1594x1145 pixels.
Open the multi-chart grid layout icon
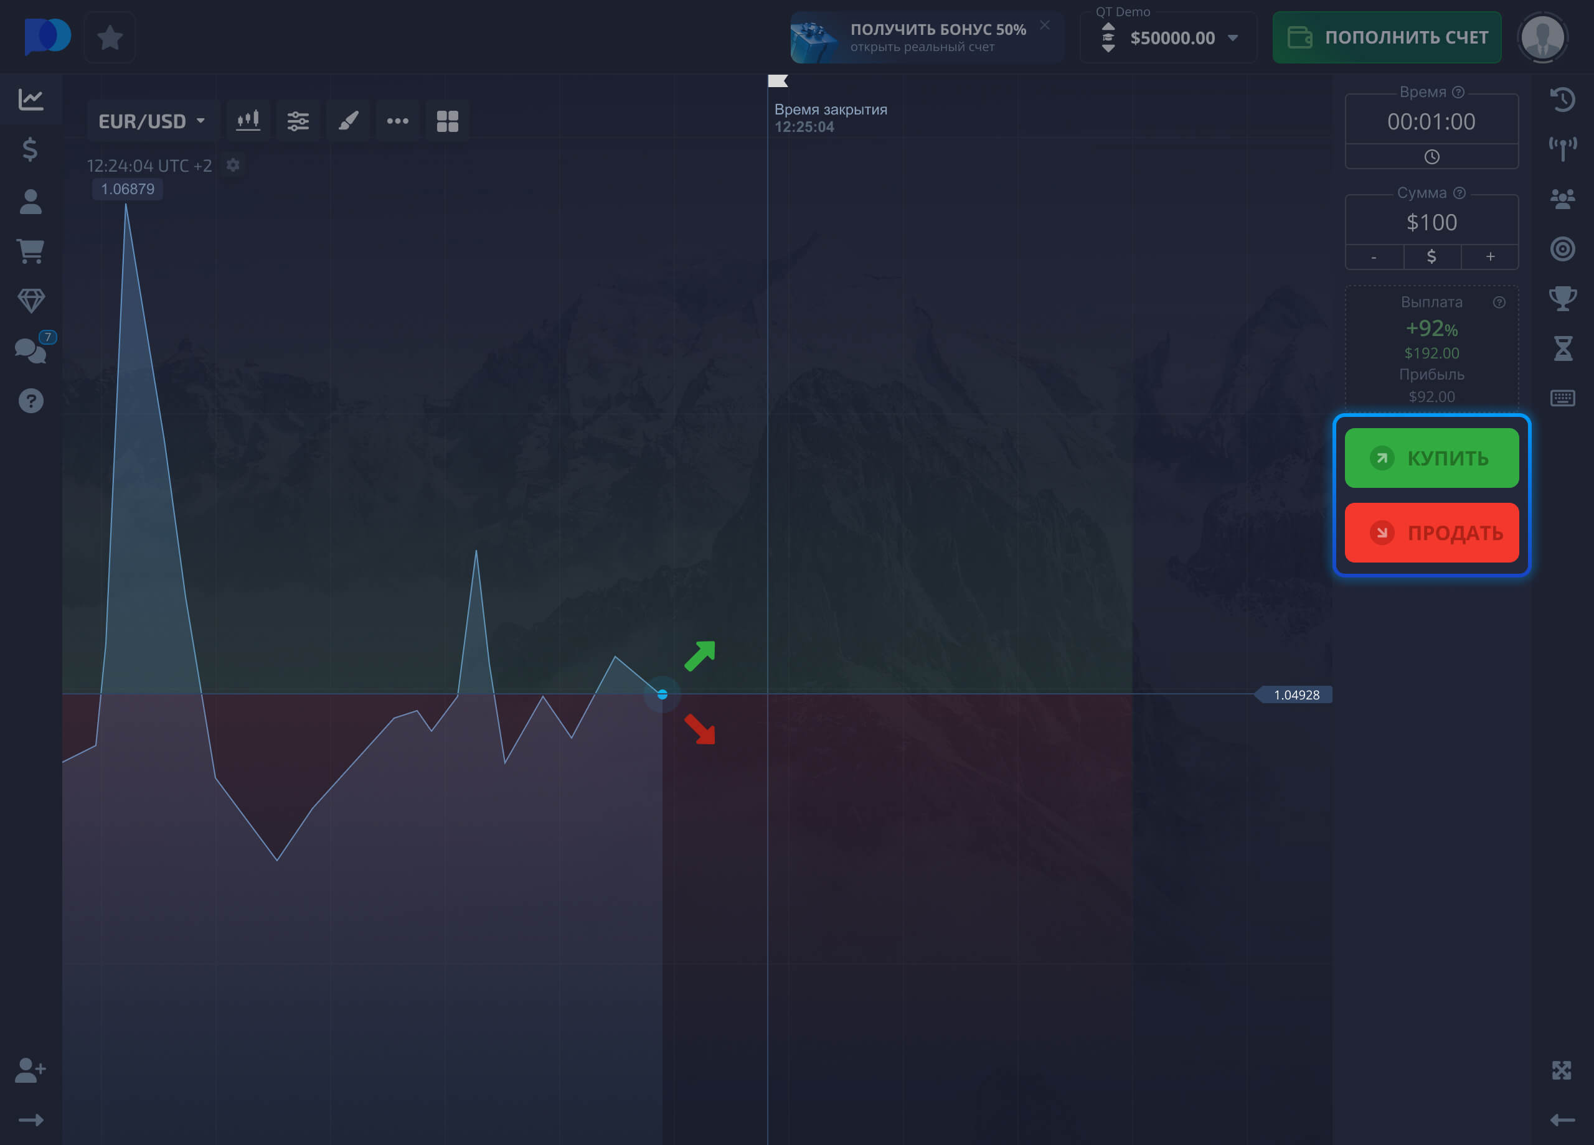[x=448, y=120]
